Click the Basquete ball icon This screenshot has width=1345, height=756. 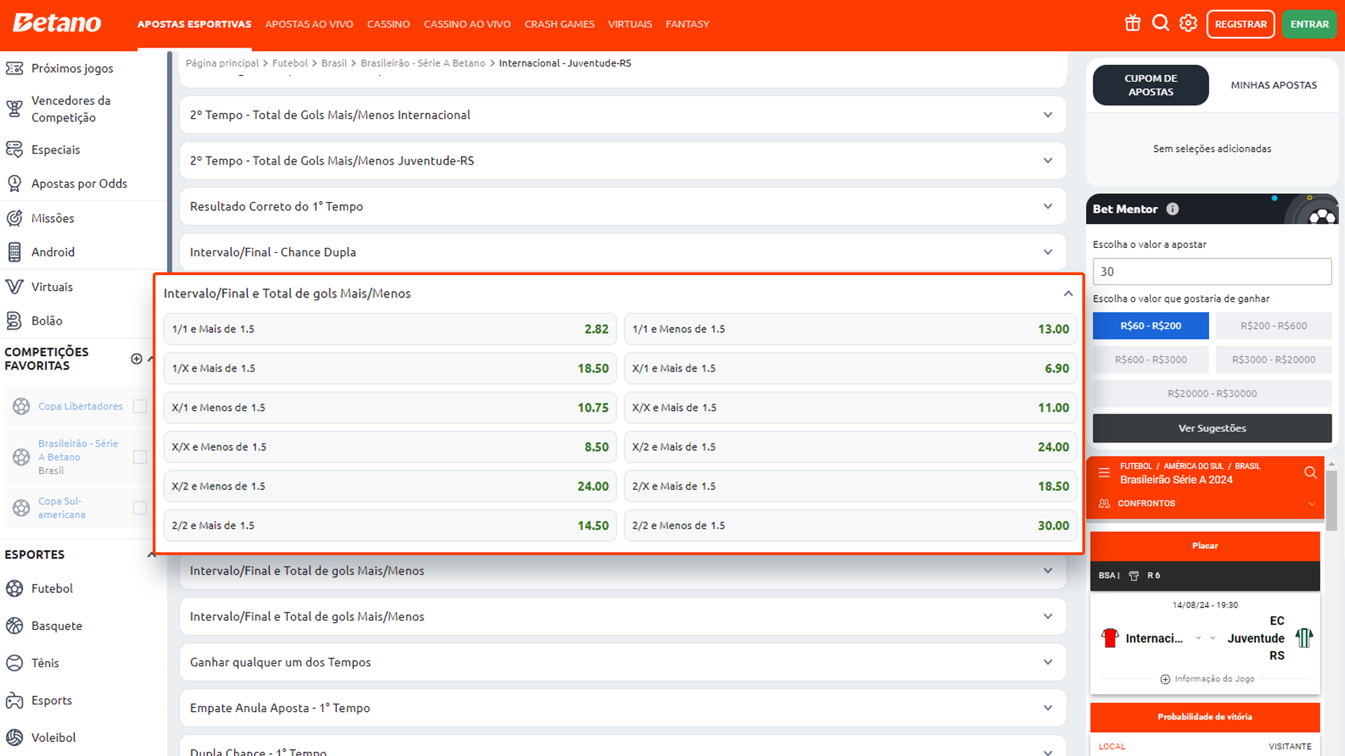click(14, 626)
